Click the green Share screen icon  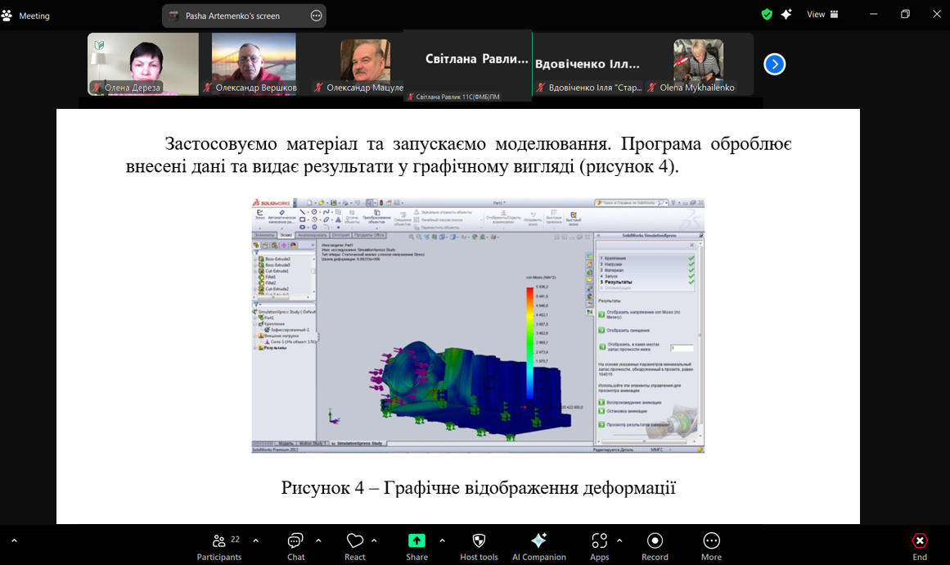tap(416, 541)
